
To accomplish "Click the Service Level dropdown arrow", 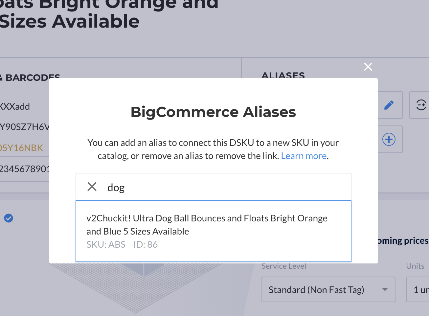I will pyautogui.click(x=385, y=289).
